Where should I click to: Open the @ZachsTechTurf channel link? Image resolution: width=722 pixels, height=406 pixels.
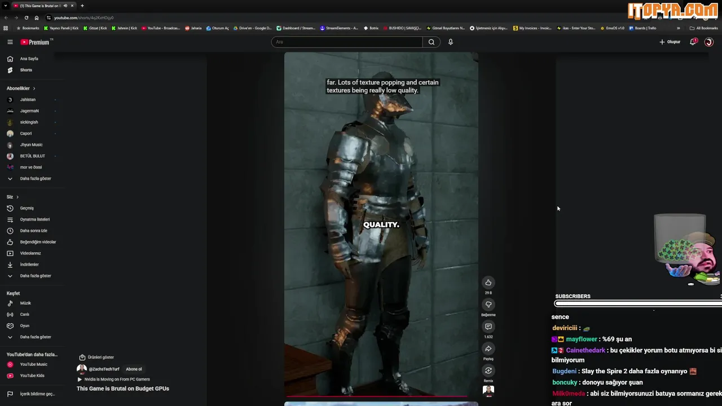point(104,369)
